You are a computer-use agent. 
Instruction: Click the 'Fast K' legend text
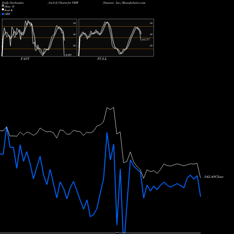(x=9, y=10)
